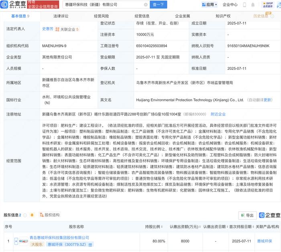Open the 附近企业 link
Image resolution: width=281 pixels, height=252 pixels.
(218, 114)
